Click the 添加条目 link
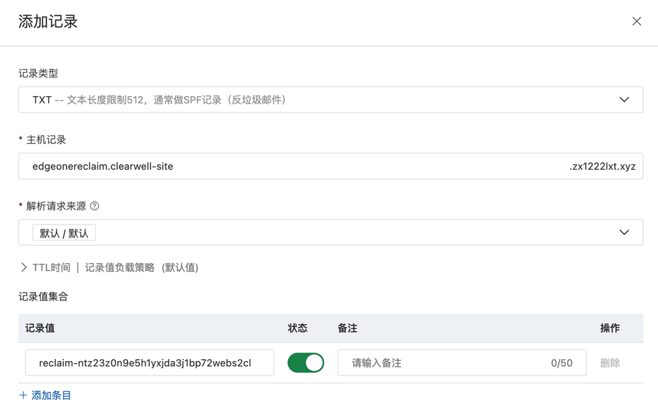This screenshot has width=658, height=415. point(45,395)
